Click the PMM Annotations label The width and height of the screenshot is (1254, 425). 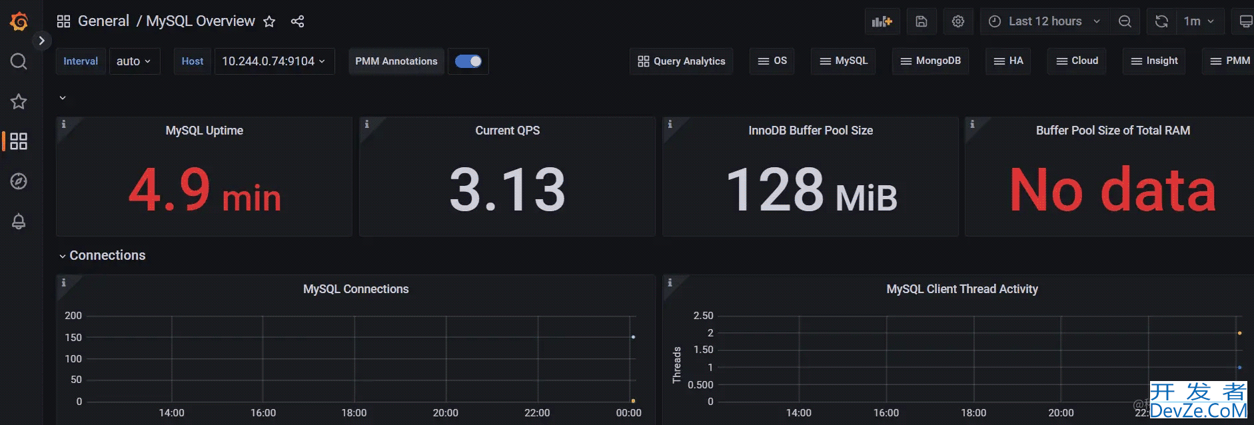(396, 61)
